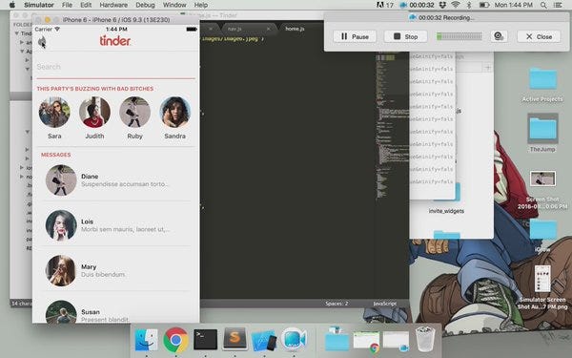The image size is (572, 358).
Task: Click Diane's avatar in Messages
Action: [x=61, y=180]
